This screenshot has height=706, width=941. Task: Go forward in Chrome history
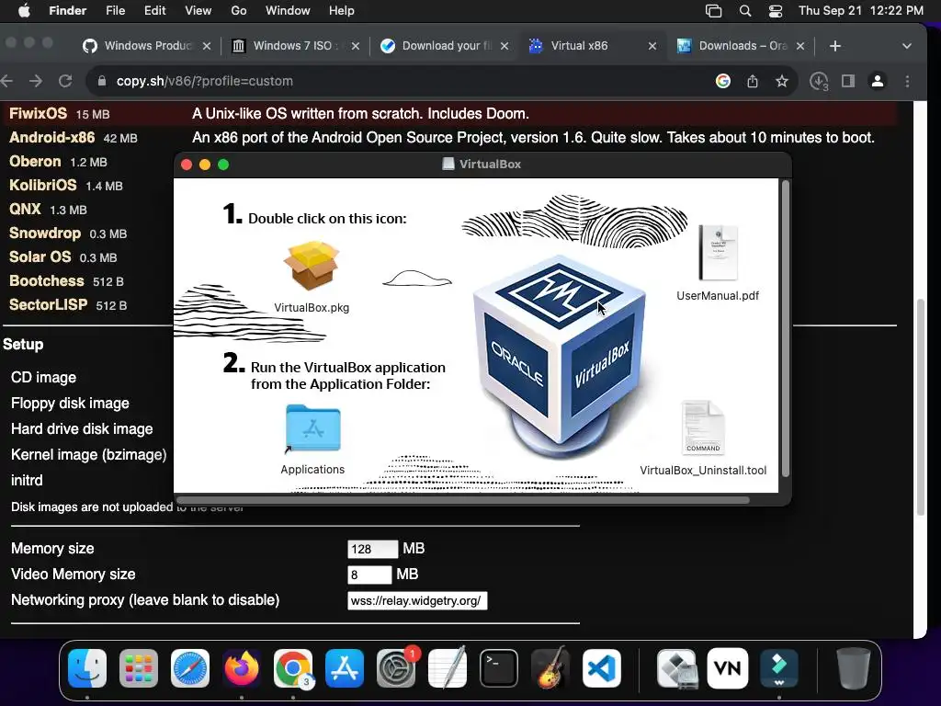coord(36,81)
